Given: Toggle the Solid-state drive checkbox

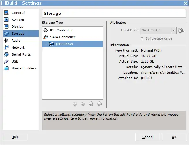Looking at the screenshot, I should (x=142, y=38).
